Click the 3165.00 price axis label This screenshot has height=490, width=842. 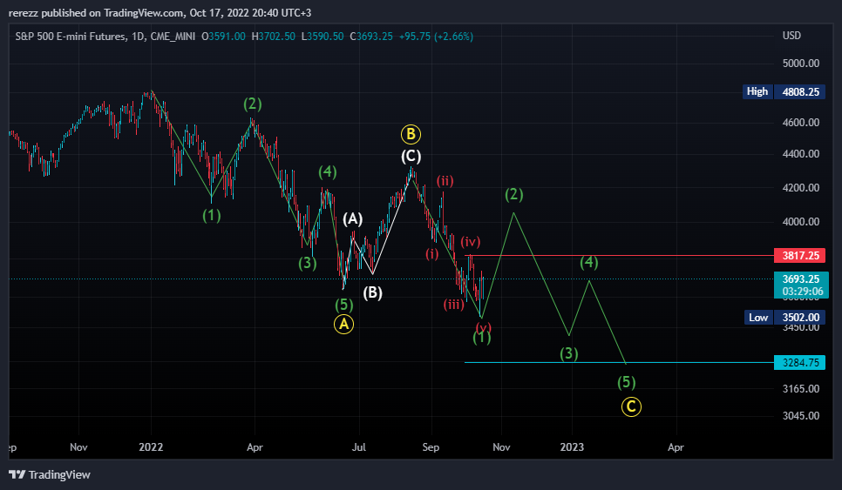point(801,389)
